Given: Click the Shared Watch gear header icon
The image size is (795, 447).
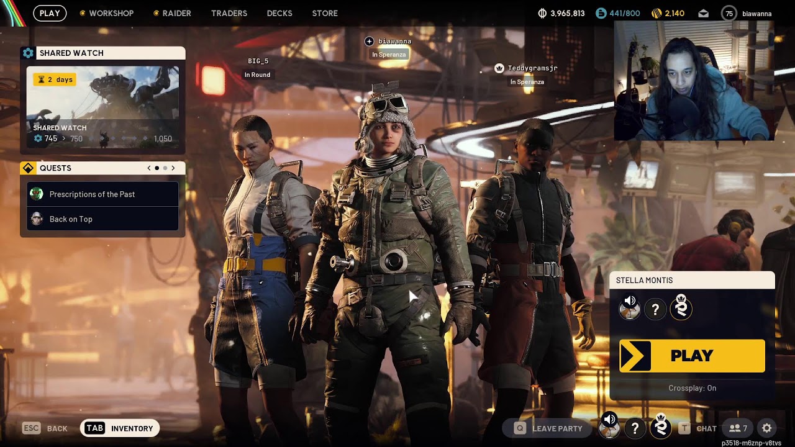Looking at the screenshot, I should [28, 53].
